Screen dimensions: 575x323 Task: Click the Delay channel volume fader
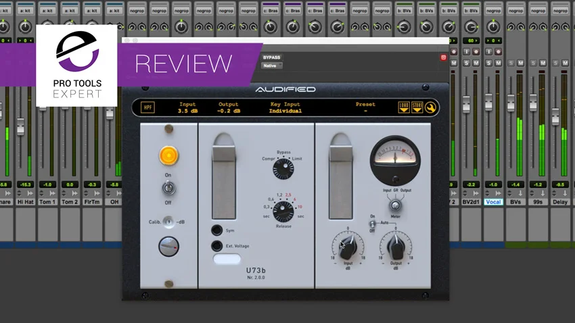[555, 116]
